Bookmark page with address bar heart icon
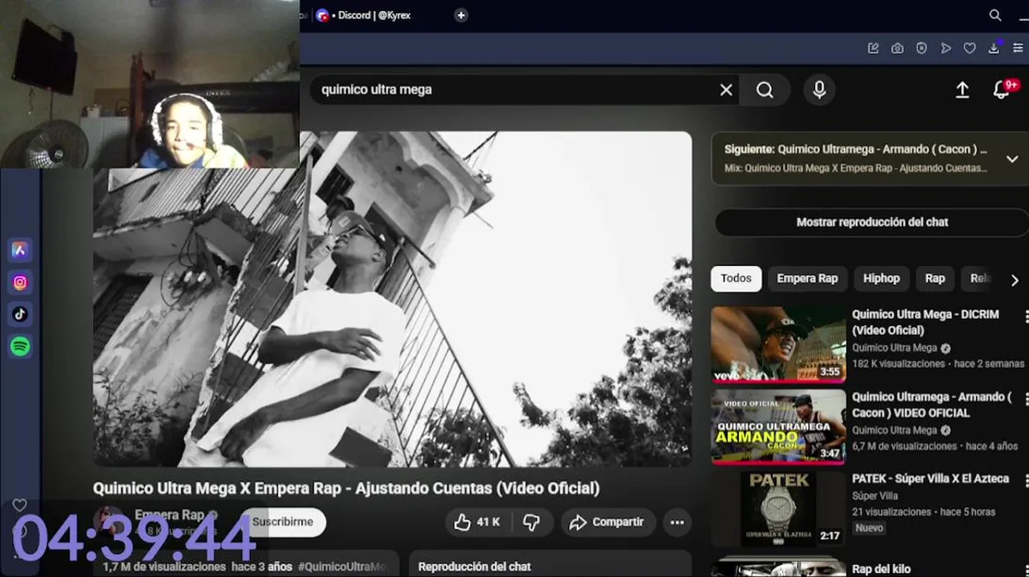 pos(970,48)
